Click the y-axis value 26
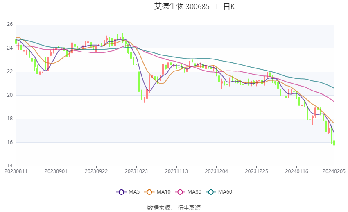 [x=10, y=24]
